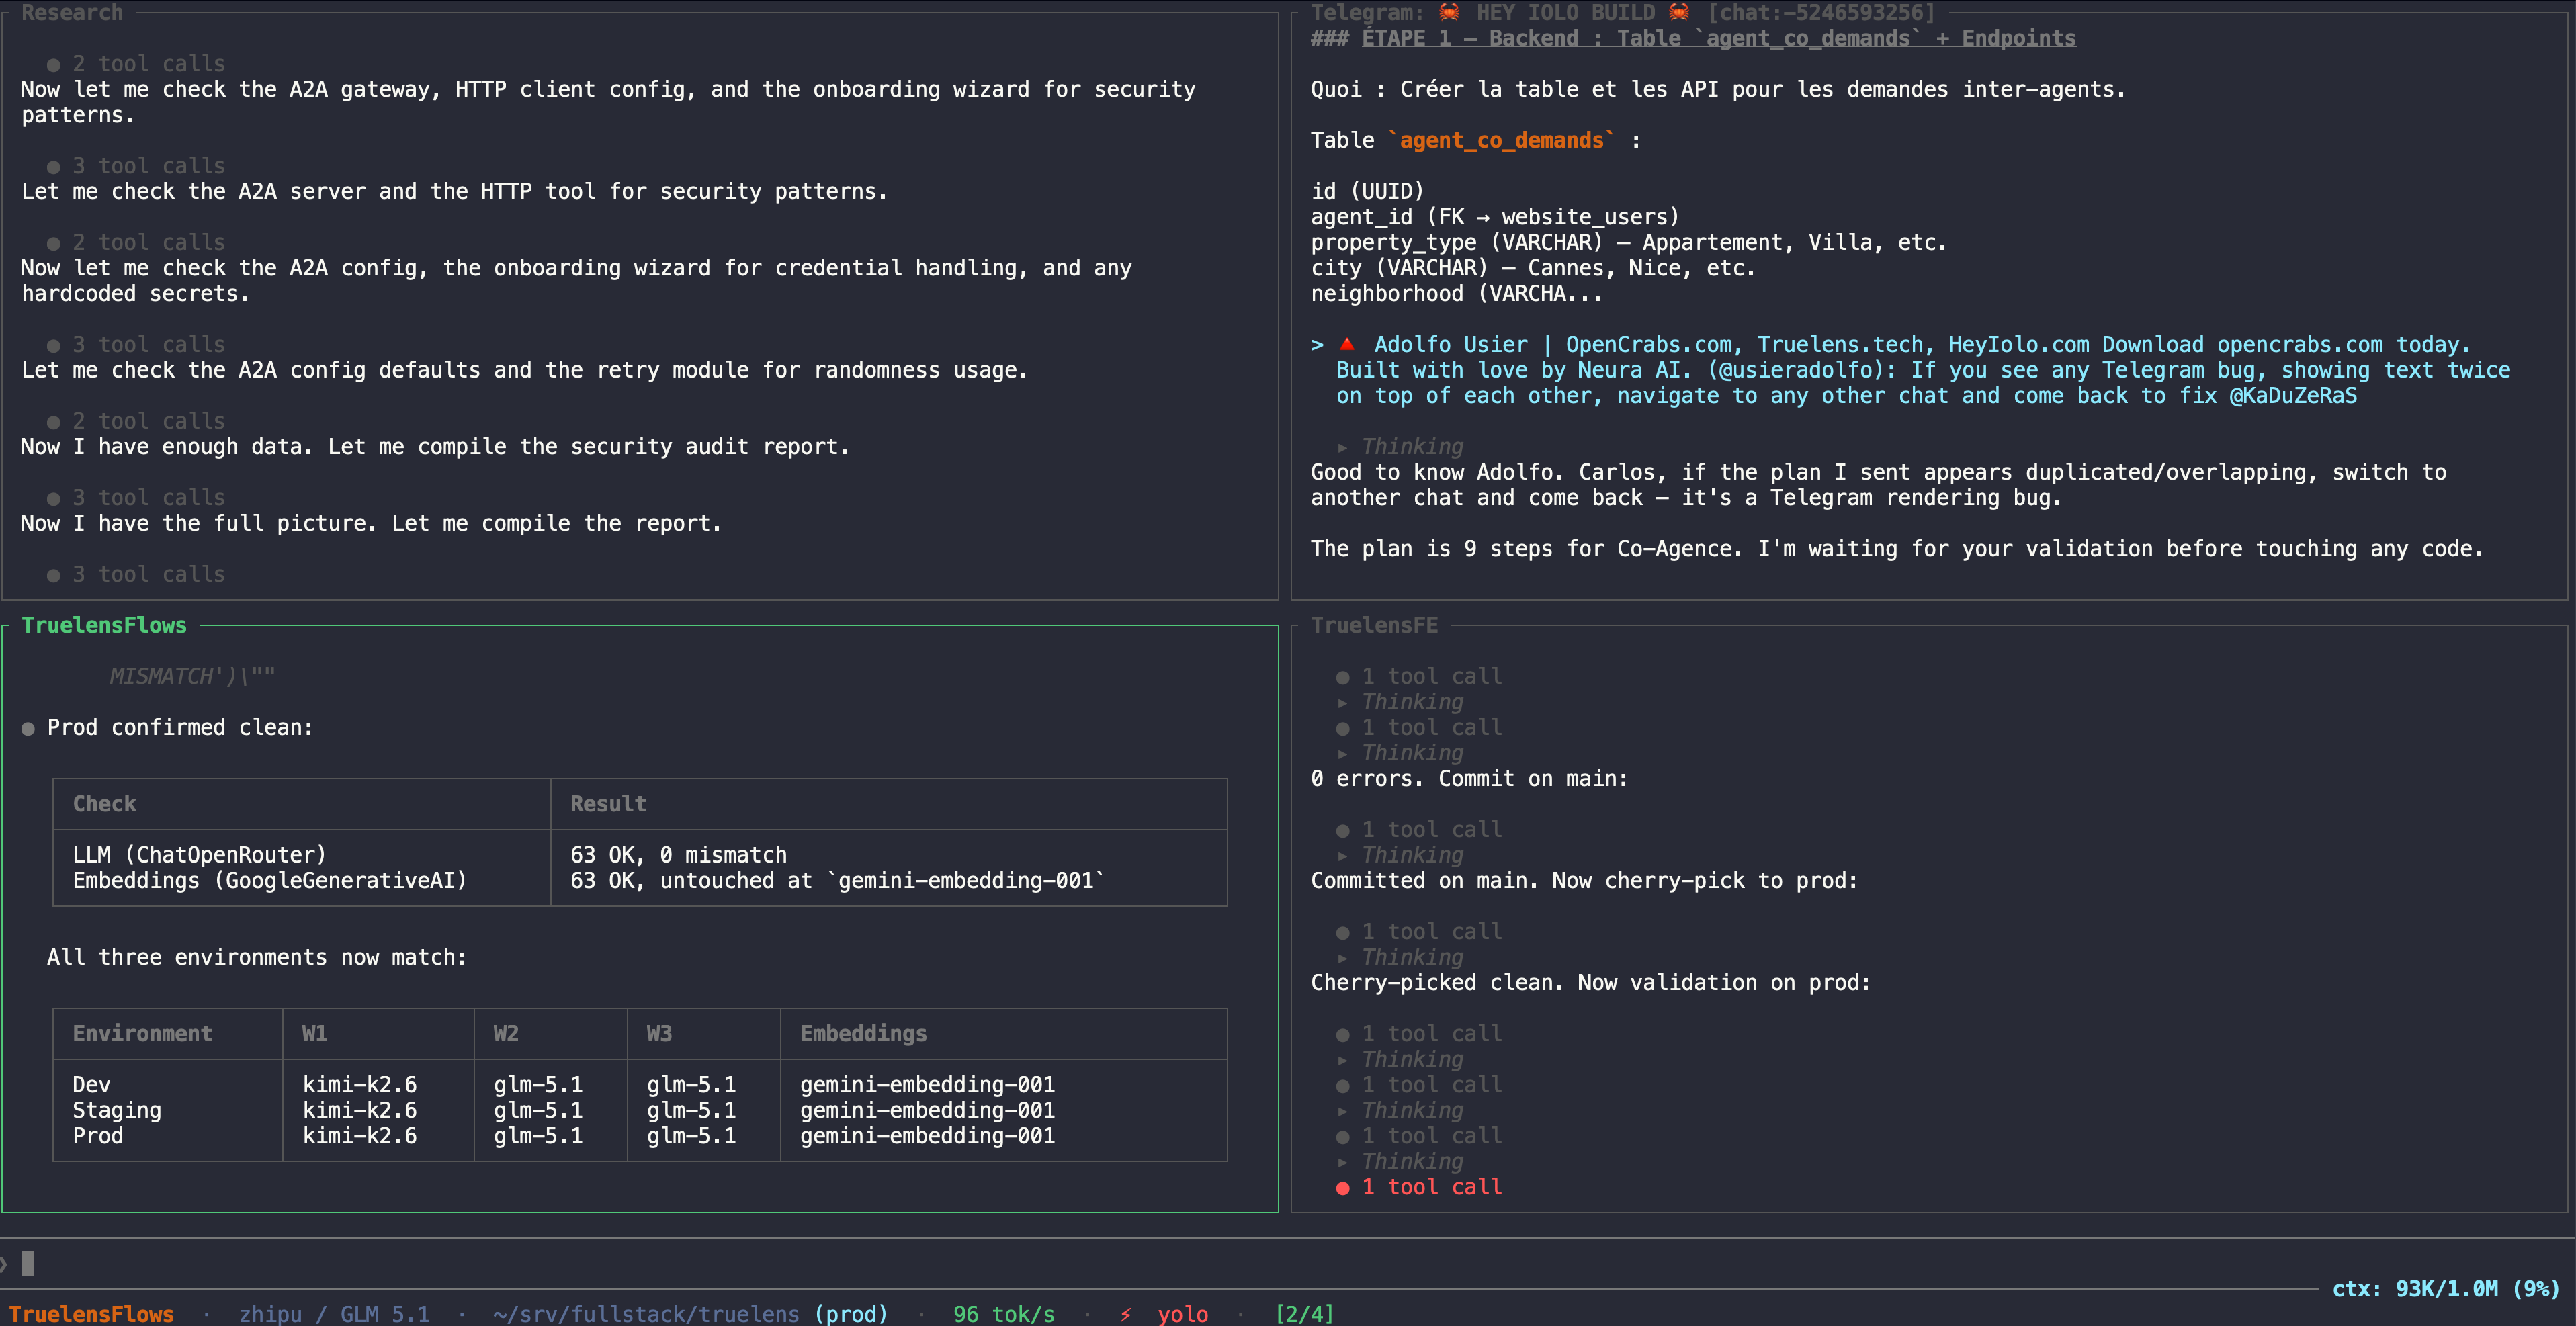Expand the topmost Thinking line in TruelensFE

(x=1401, y=702)
